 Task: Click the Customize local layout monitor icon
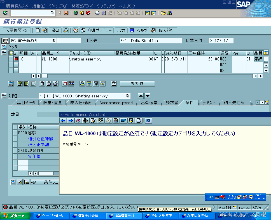pos(169,13)
